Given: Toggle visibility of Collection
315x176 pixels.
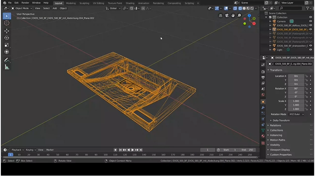Looking at the screenshot, I should [310, 17].
